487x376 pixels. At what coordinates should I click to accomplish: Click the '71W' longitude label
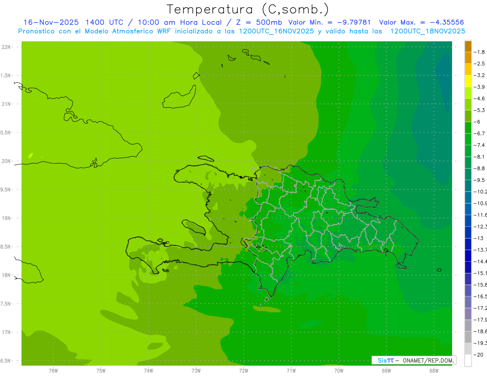(291, 371)
